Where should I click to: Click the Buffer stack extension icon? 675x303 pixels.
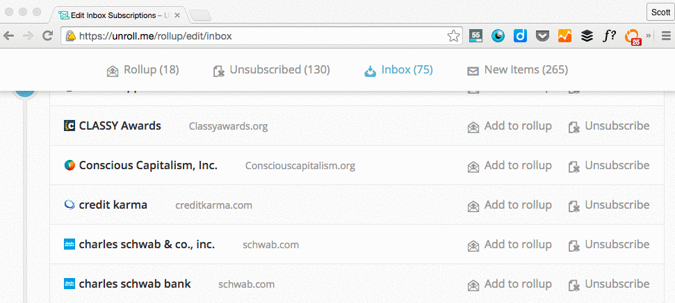[587, 36]
